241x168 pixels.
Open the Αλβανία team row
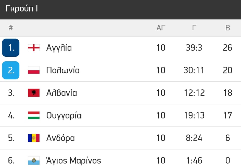click(120, 93)
